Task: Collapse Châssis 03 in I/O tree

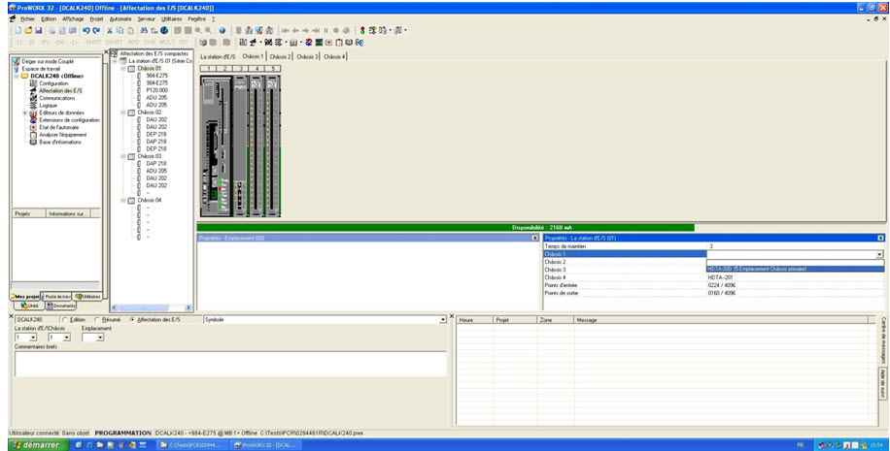Action: tap(123, 156)
